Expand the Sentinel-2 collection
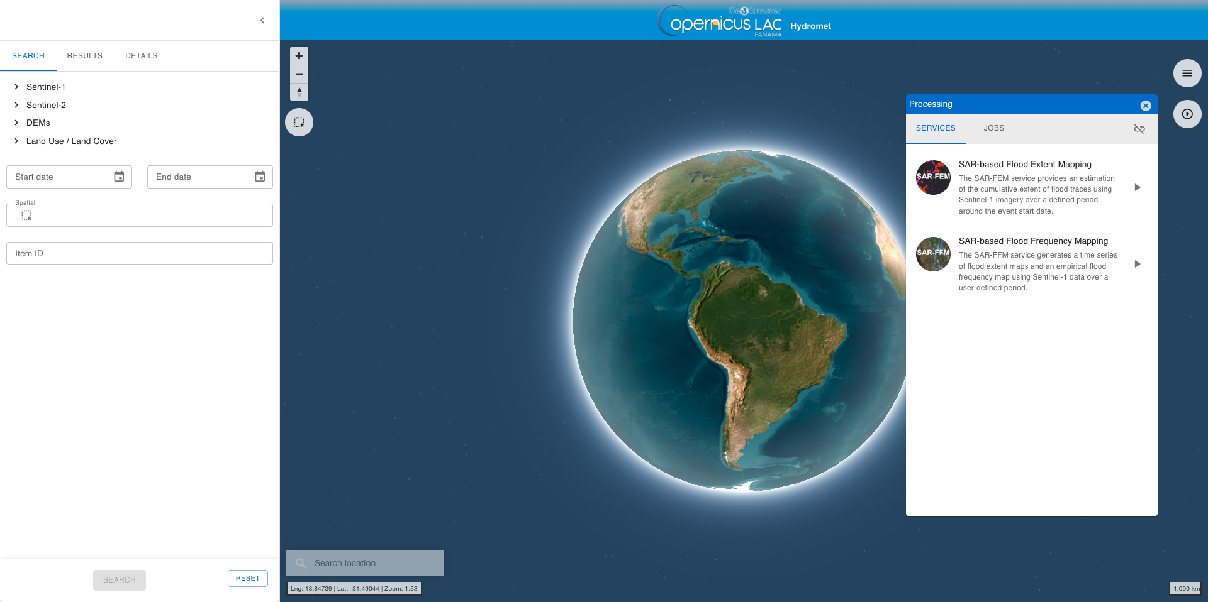 pyautogui.click(x=16, y=105)
